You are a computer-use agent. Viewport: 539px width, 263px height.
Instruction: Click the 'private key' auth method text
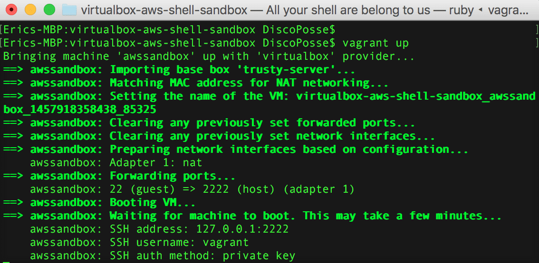pyautogui.click(x=259, y=256)
